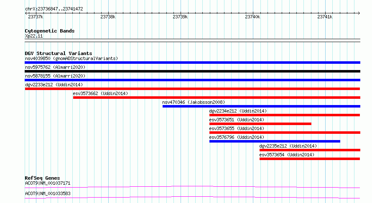Click the esv3573655 red variant bar
The height and width of the screenshot is (203, 372).
(x=285, y=133)
